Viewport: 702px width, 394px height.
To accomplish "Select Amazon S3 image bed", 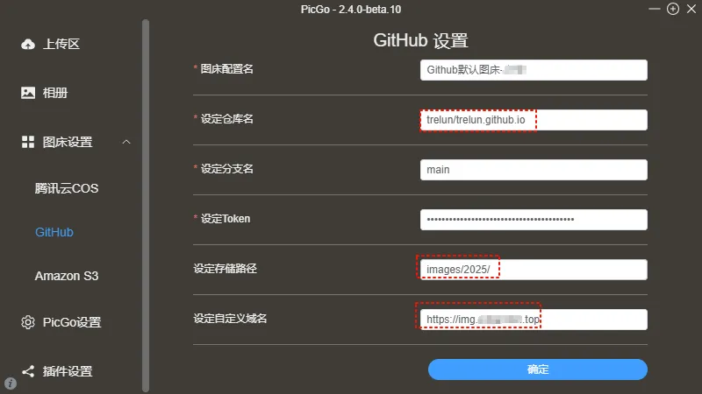I will pos(67,276).
